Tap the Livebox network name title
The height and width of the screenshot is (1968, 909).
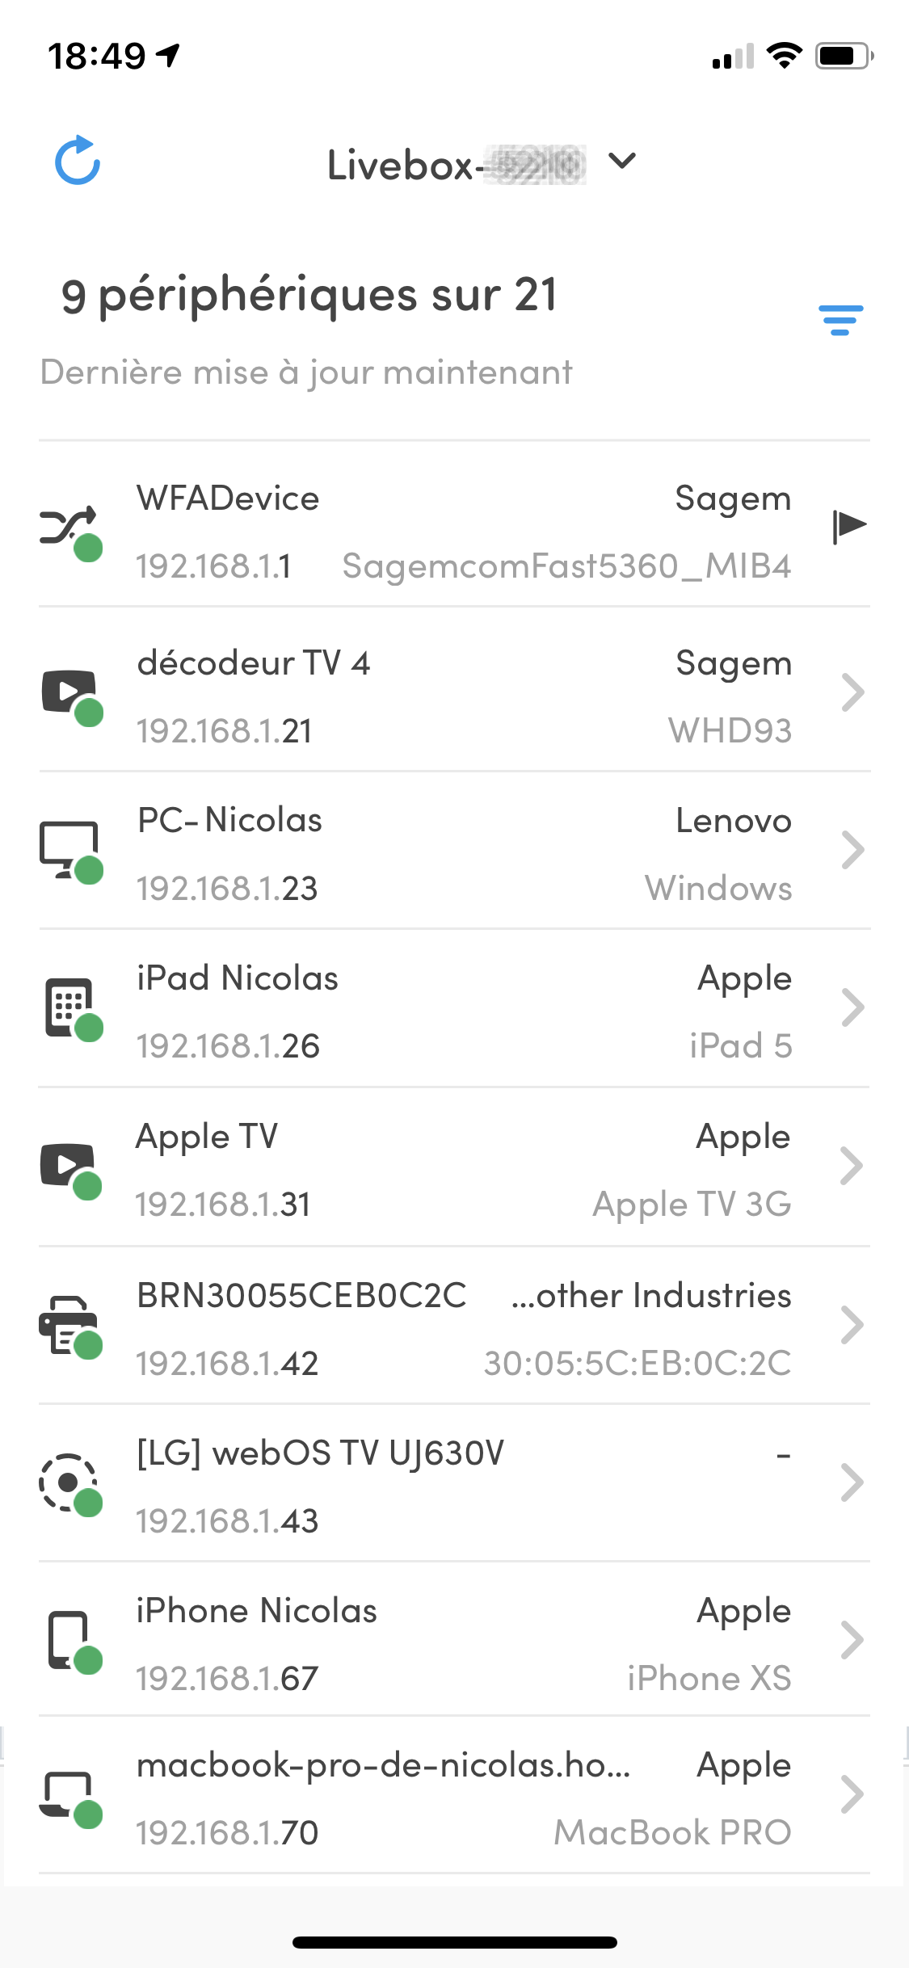(x=456, y=165)
